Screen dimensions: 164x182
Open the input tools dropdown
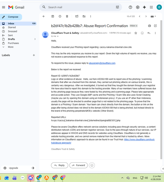tap(153, 16)
